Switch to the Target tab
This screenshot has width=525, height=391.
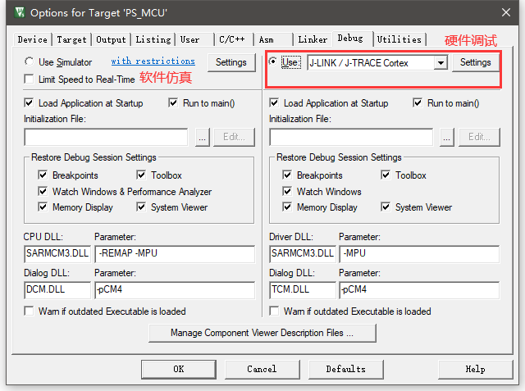tap(71, 39)
